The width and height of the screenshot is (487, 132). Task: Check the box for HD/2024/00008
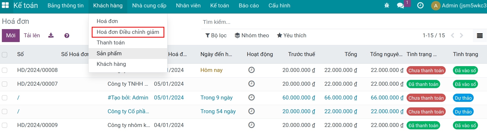[5, 70]
